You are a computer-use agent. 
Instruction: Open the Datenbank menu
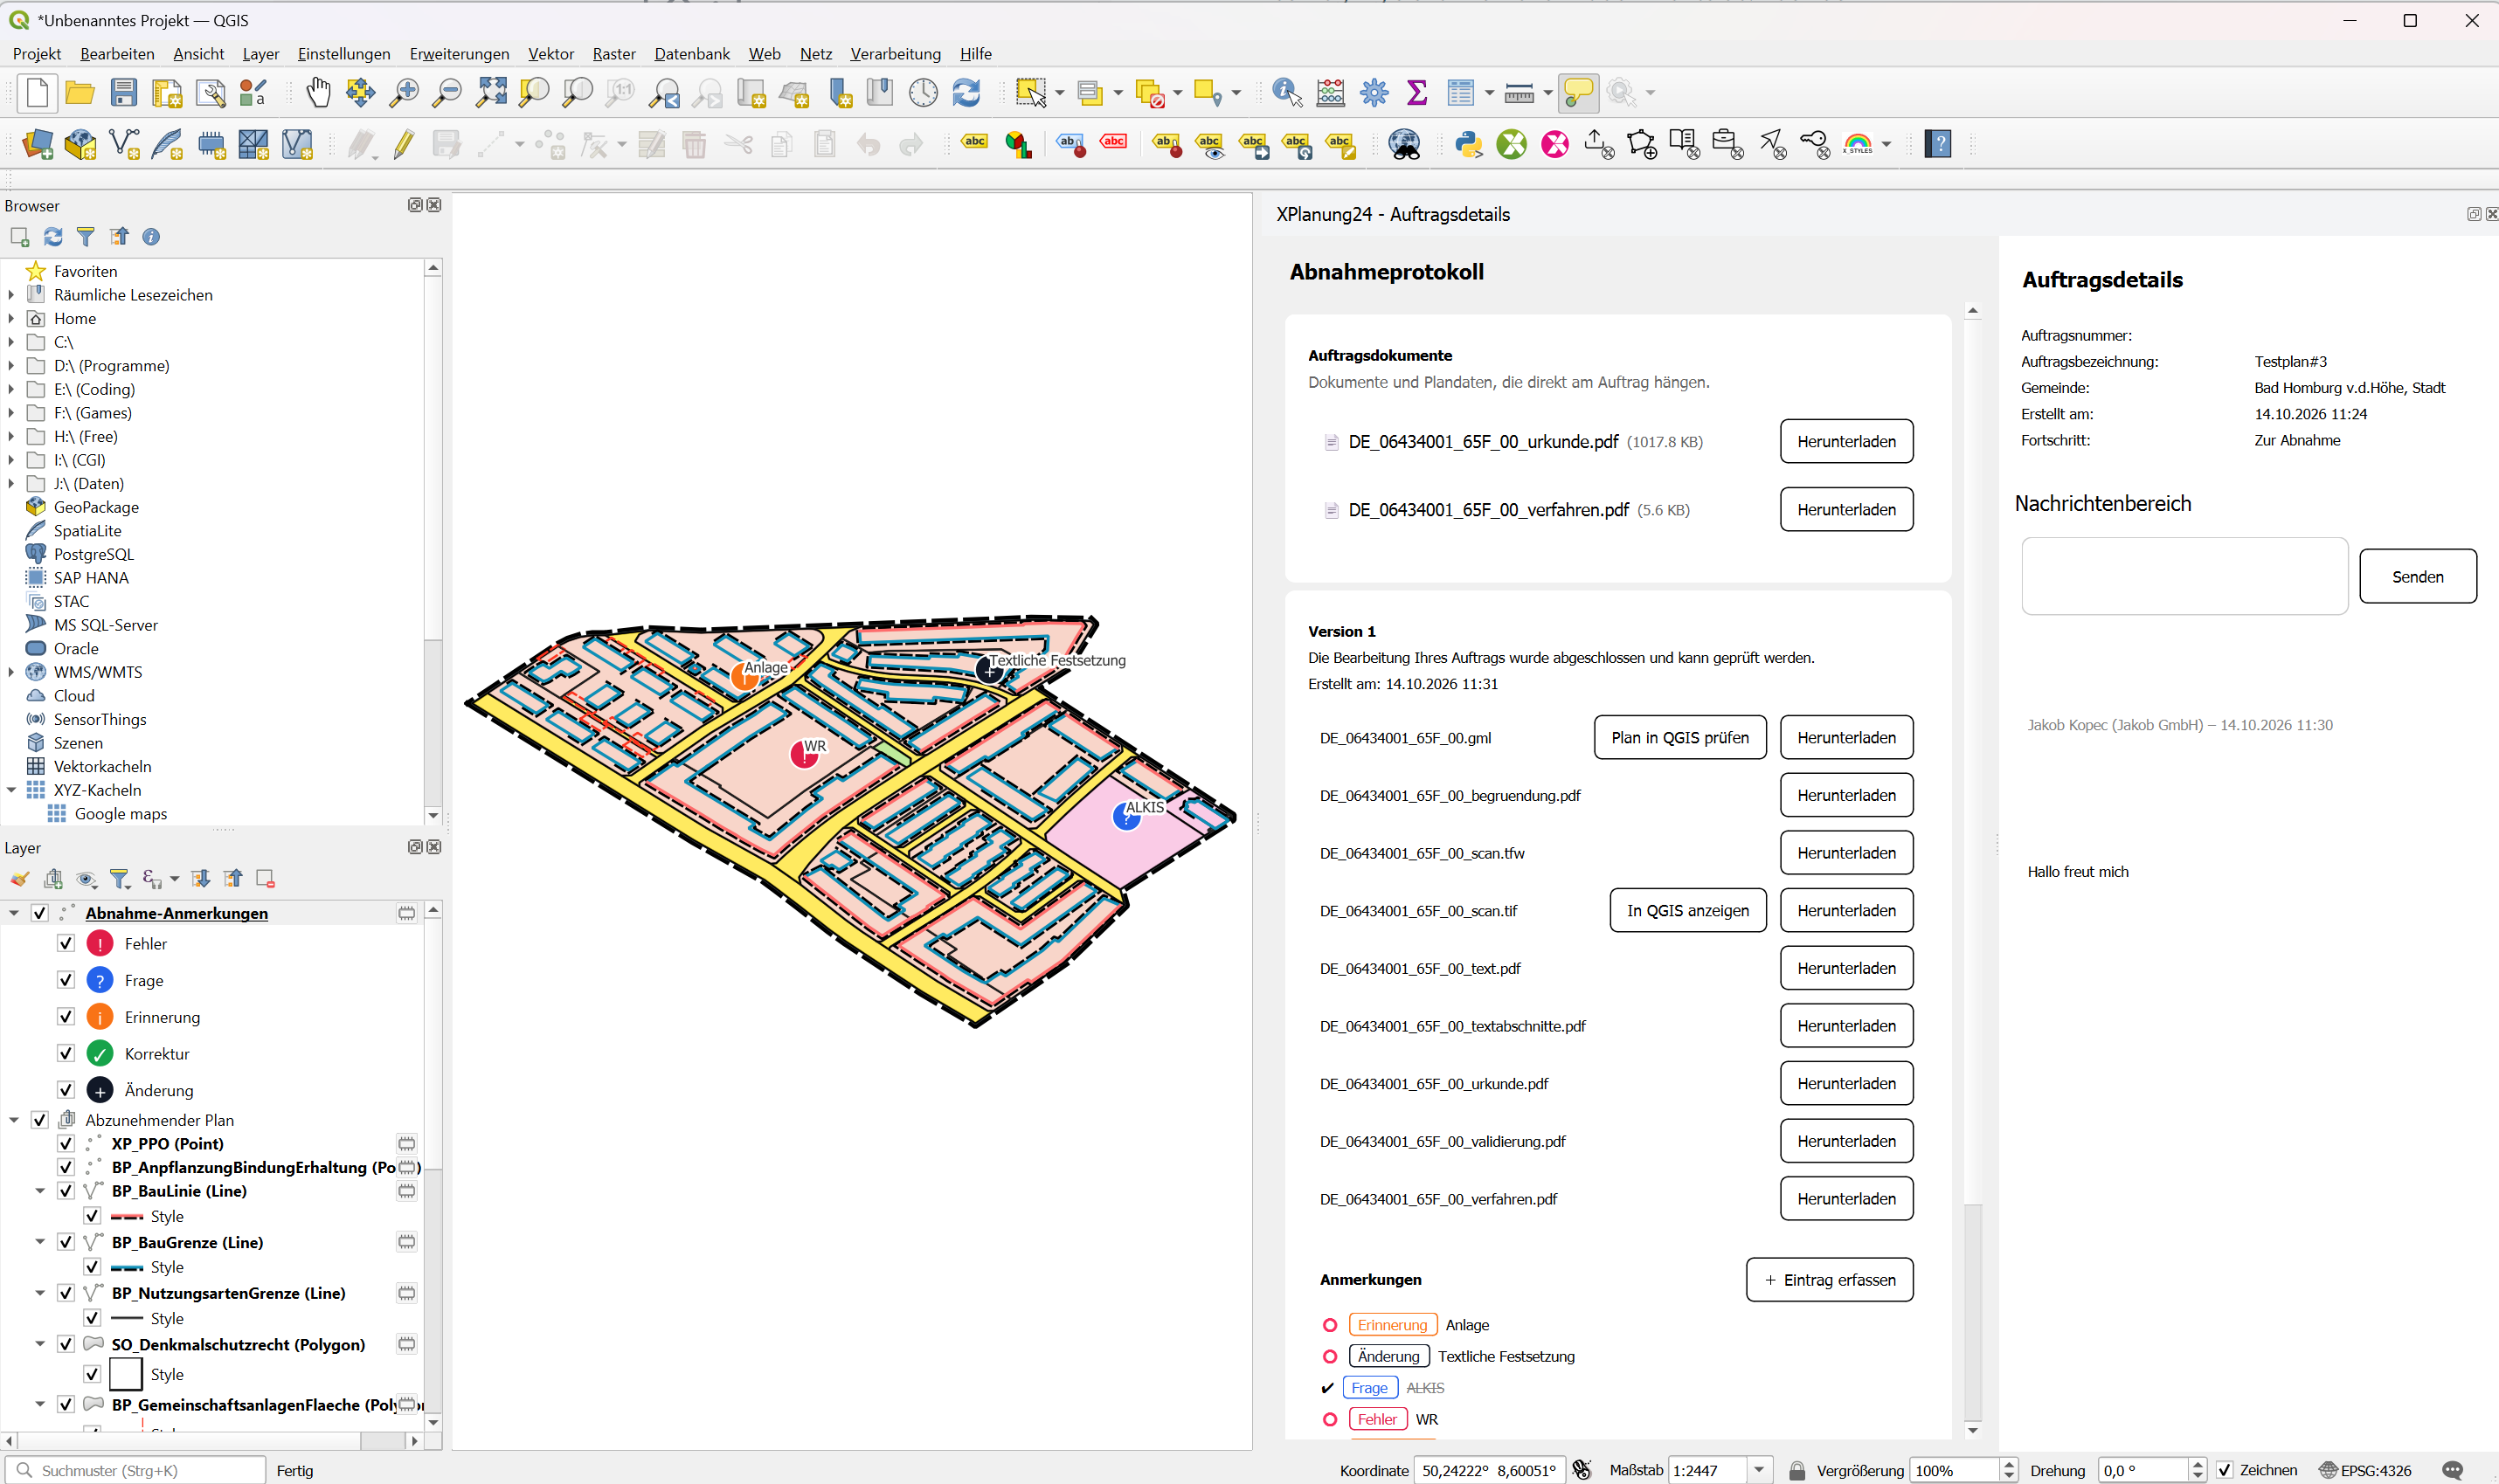[691, 54]
